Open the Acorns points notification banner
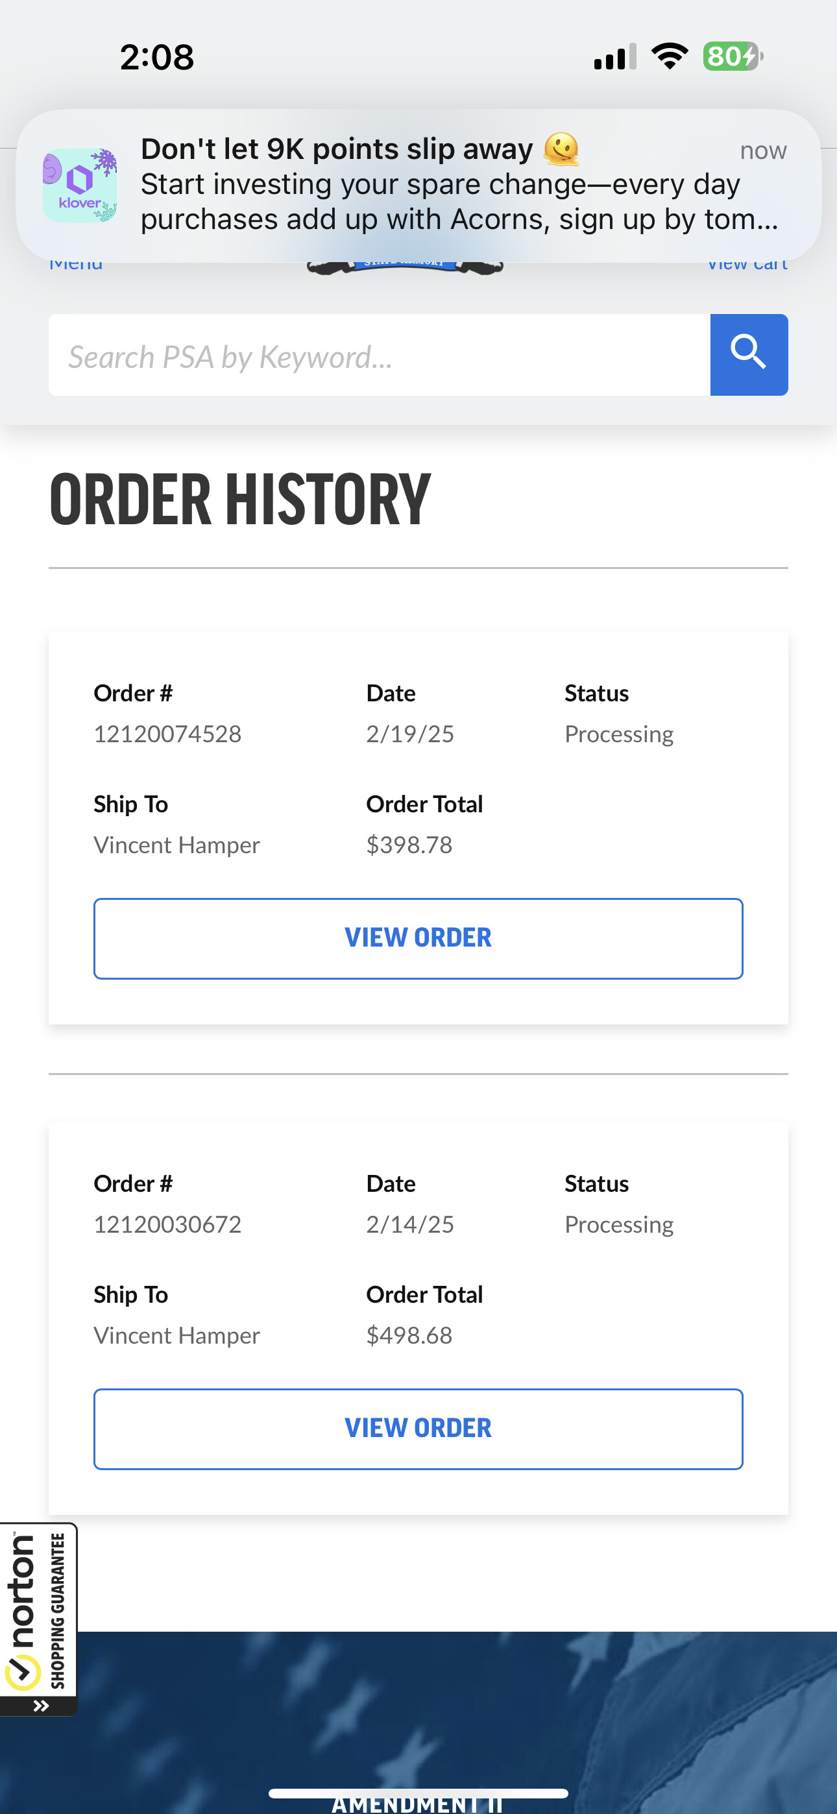837x1814 pixels. tap(418, 183)
